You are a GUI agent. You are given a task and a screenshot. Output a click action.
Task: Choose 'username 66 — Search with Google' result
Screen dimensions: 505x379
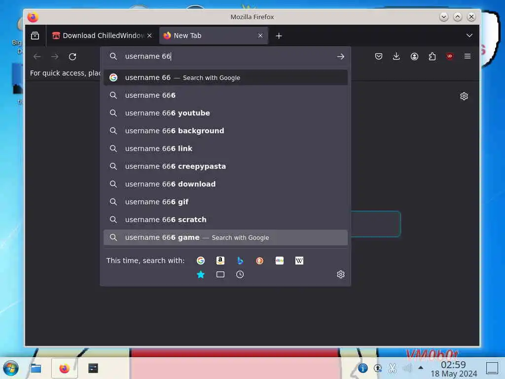[x=225, y=77]
